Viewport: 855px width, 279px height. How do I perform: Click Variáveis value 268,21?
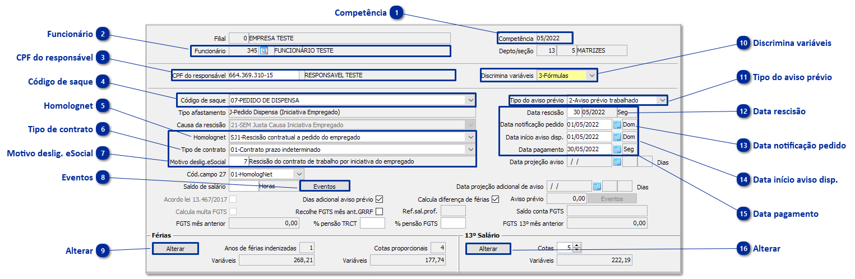coord(277,260)
